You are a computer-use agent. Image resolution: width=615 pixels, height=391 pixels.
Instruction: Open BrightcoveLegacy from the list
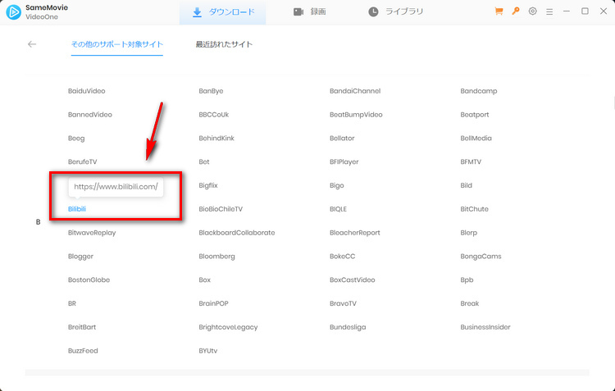tap(228, 327)
